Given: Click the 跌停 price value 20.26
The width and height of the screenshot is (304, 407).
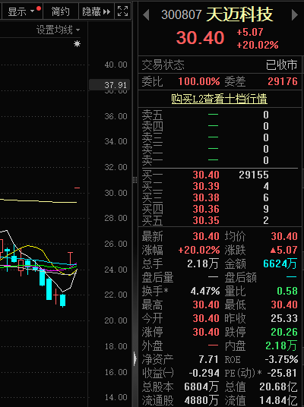Looking at the screenshot, I should point(284,332).
